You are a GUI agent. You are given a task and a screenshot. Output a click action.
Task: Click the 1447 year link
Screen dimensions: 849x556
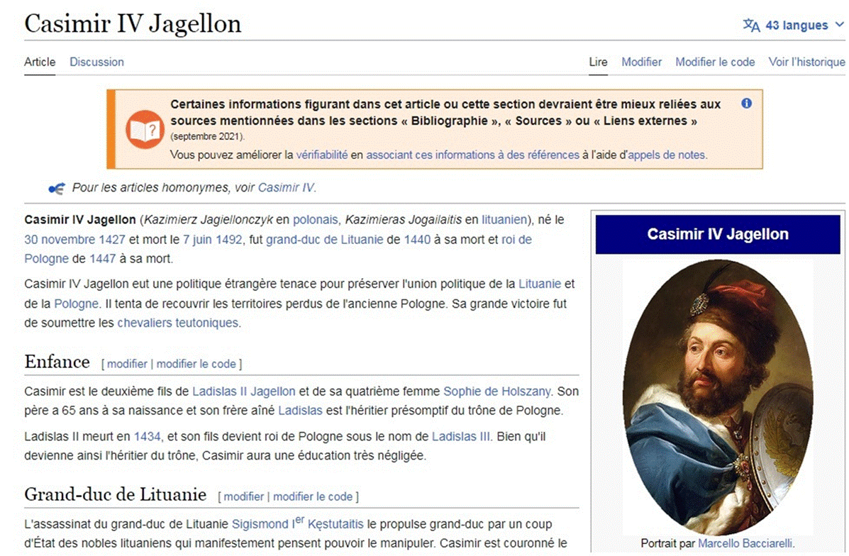pos(102,259)
